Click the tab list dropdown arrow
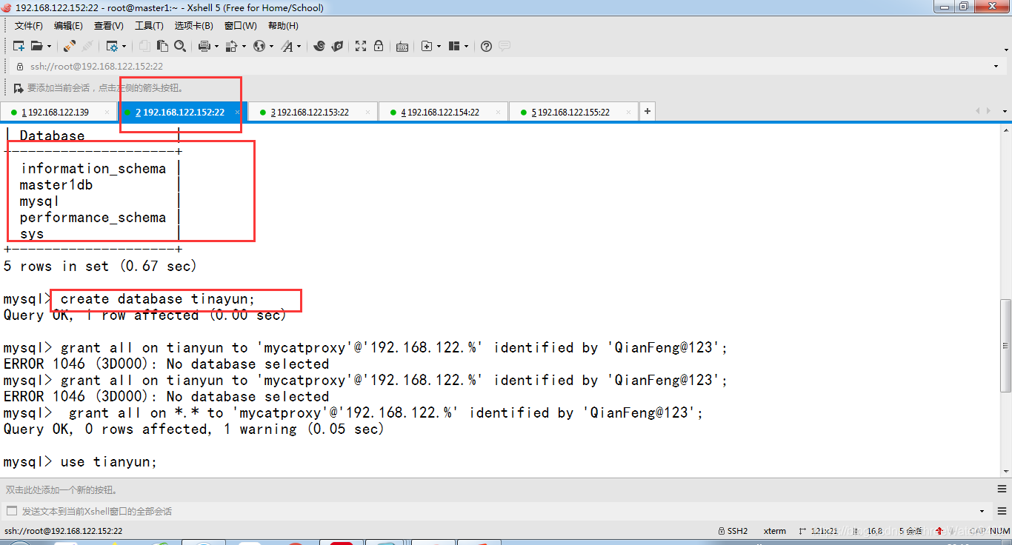1012x545 pixels. pyautogui.click(x=1005, y=112)
